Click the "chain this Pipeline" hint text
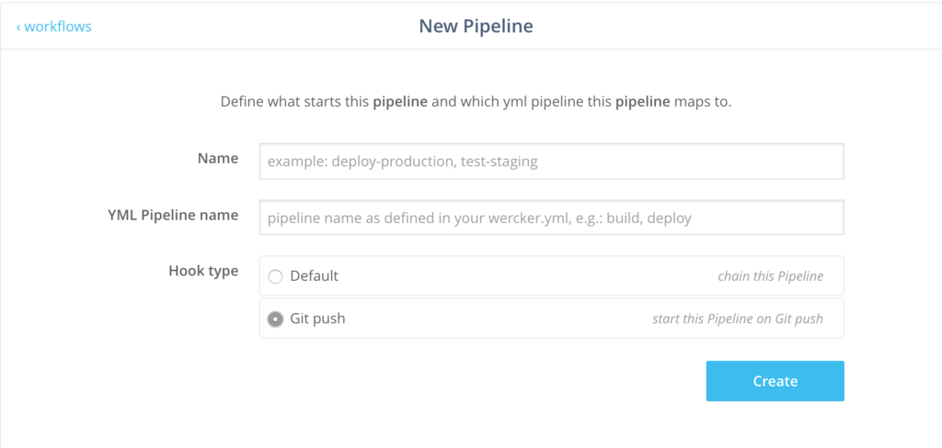942x448 pixels. (x=770, y=276)
